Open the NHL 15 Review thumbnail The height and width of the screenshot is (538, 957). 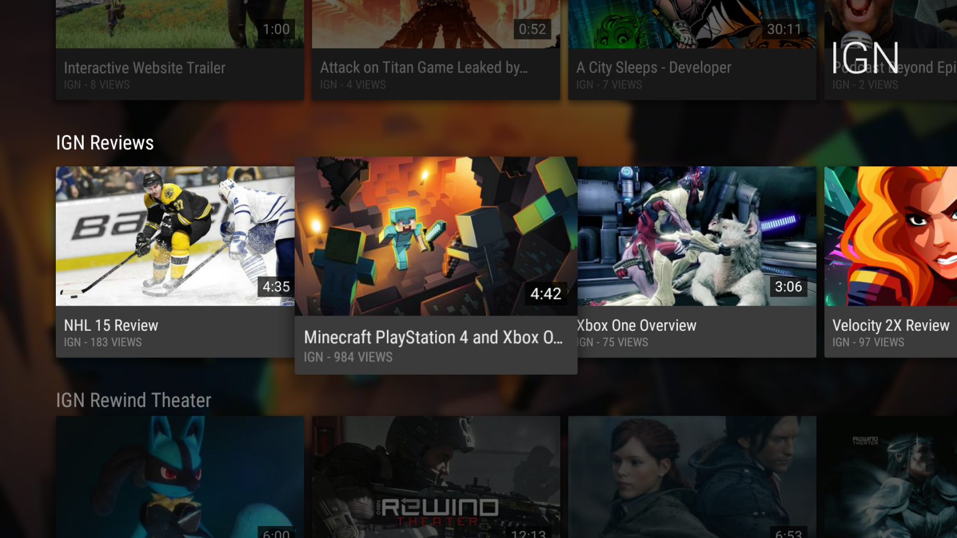click(x=175, y=236)
